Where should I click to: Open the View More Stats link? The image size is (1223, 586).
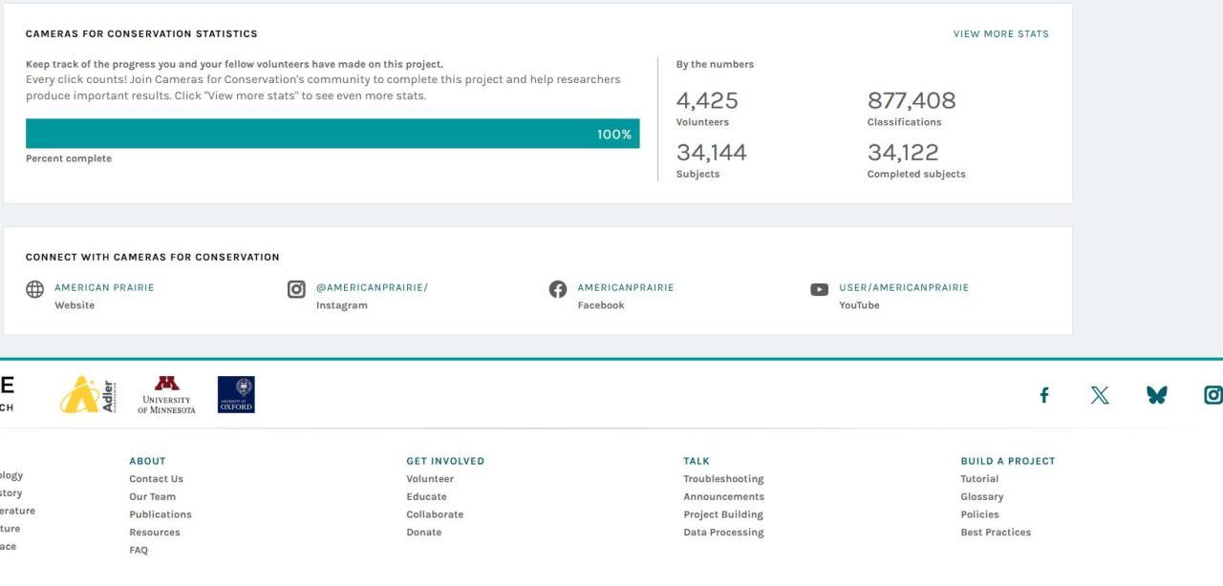[1000, 34]
